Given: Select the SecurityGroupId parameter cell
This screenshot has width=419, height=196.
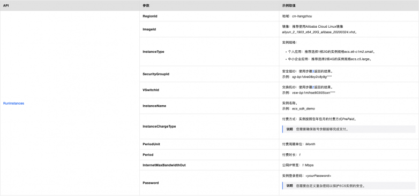Looking at the screenshot, I should click(x=209, y=74).
